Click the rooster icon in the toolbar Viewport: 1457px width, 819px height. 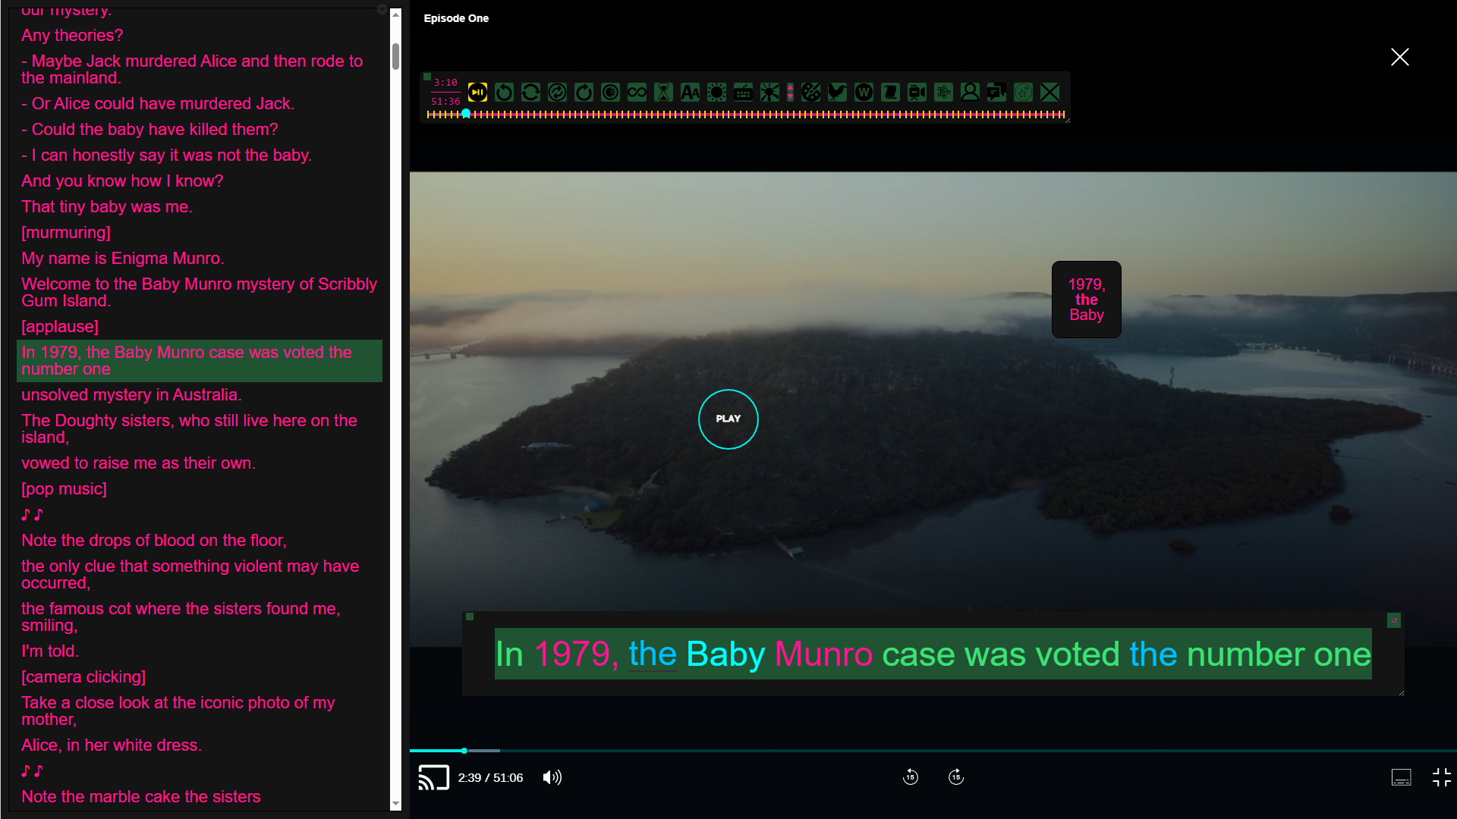tap(837, 93)
